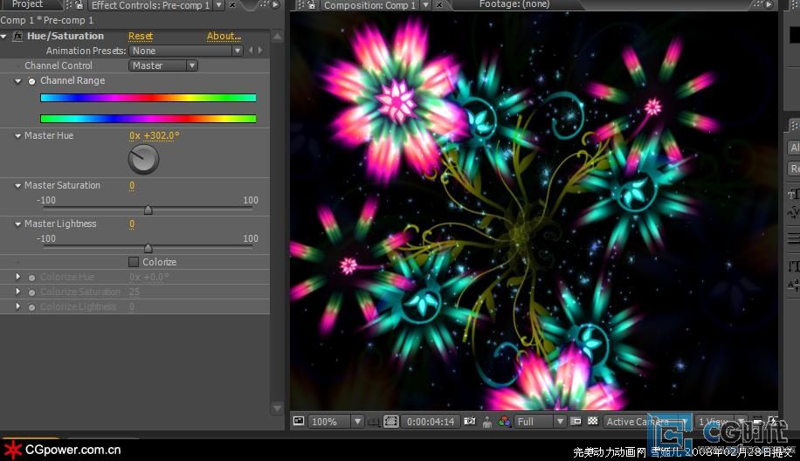Open the Effect Controls tab dropdown arrow
Image resolution: width=800 pixels, height=461 pixels.
coord(219,5)
